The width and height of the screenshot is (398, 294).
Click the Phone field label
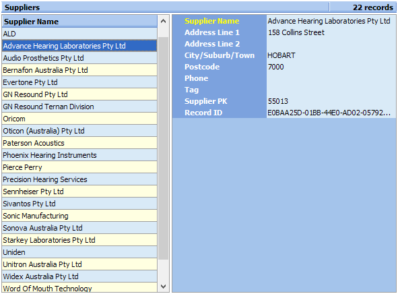point(196,78)
